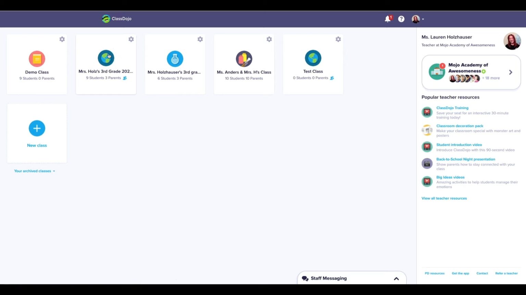
Task: Open Ms. Anders & Mrs. H's Class icon
Action: 244,59
